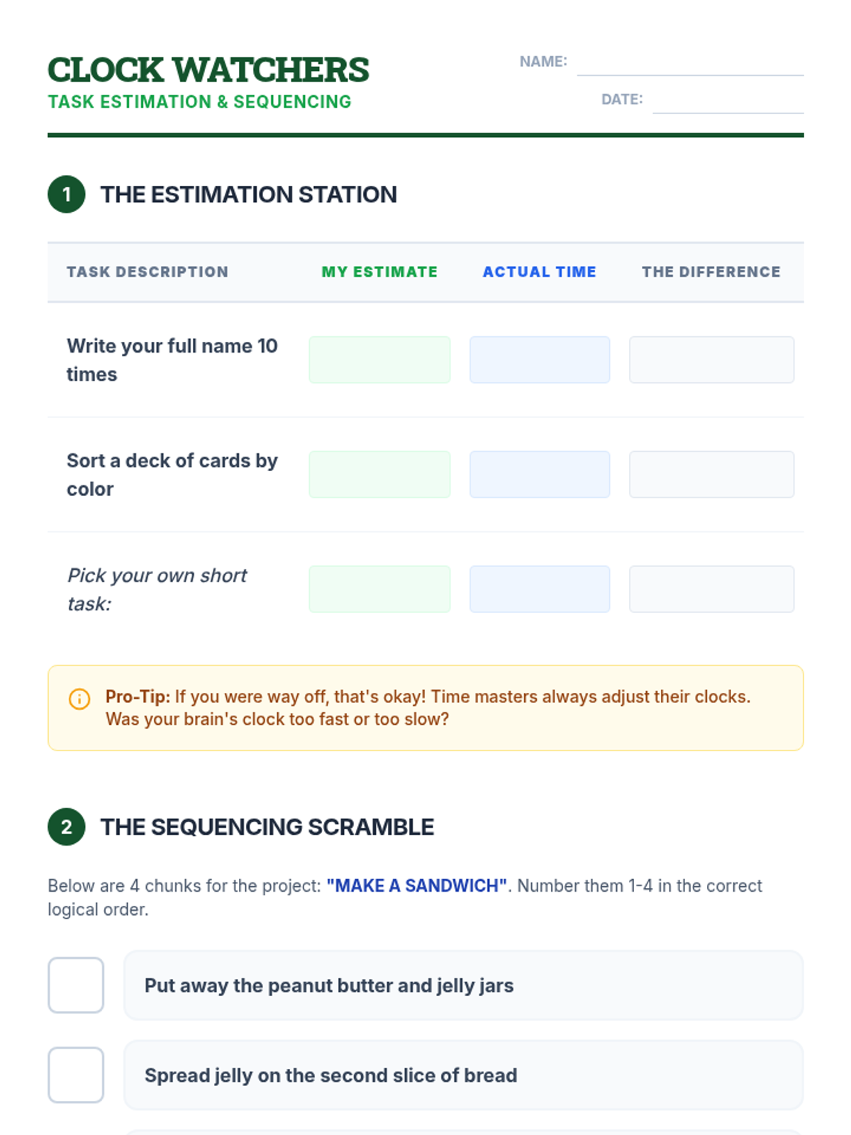
Task: Click Difference field for own short task
Action: click(x=711, y=589)
